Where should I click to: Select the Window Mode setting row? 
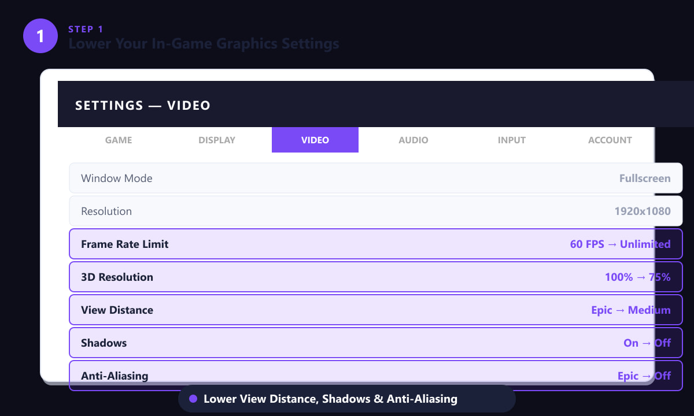[376, 178]
